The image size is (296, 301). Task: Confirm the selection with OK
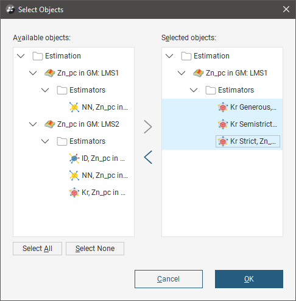click(x=249, y=279)
